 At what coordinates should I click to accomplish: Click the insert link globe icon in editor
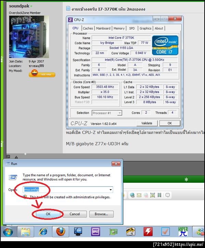click(132, 195)
